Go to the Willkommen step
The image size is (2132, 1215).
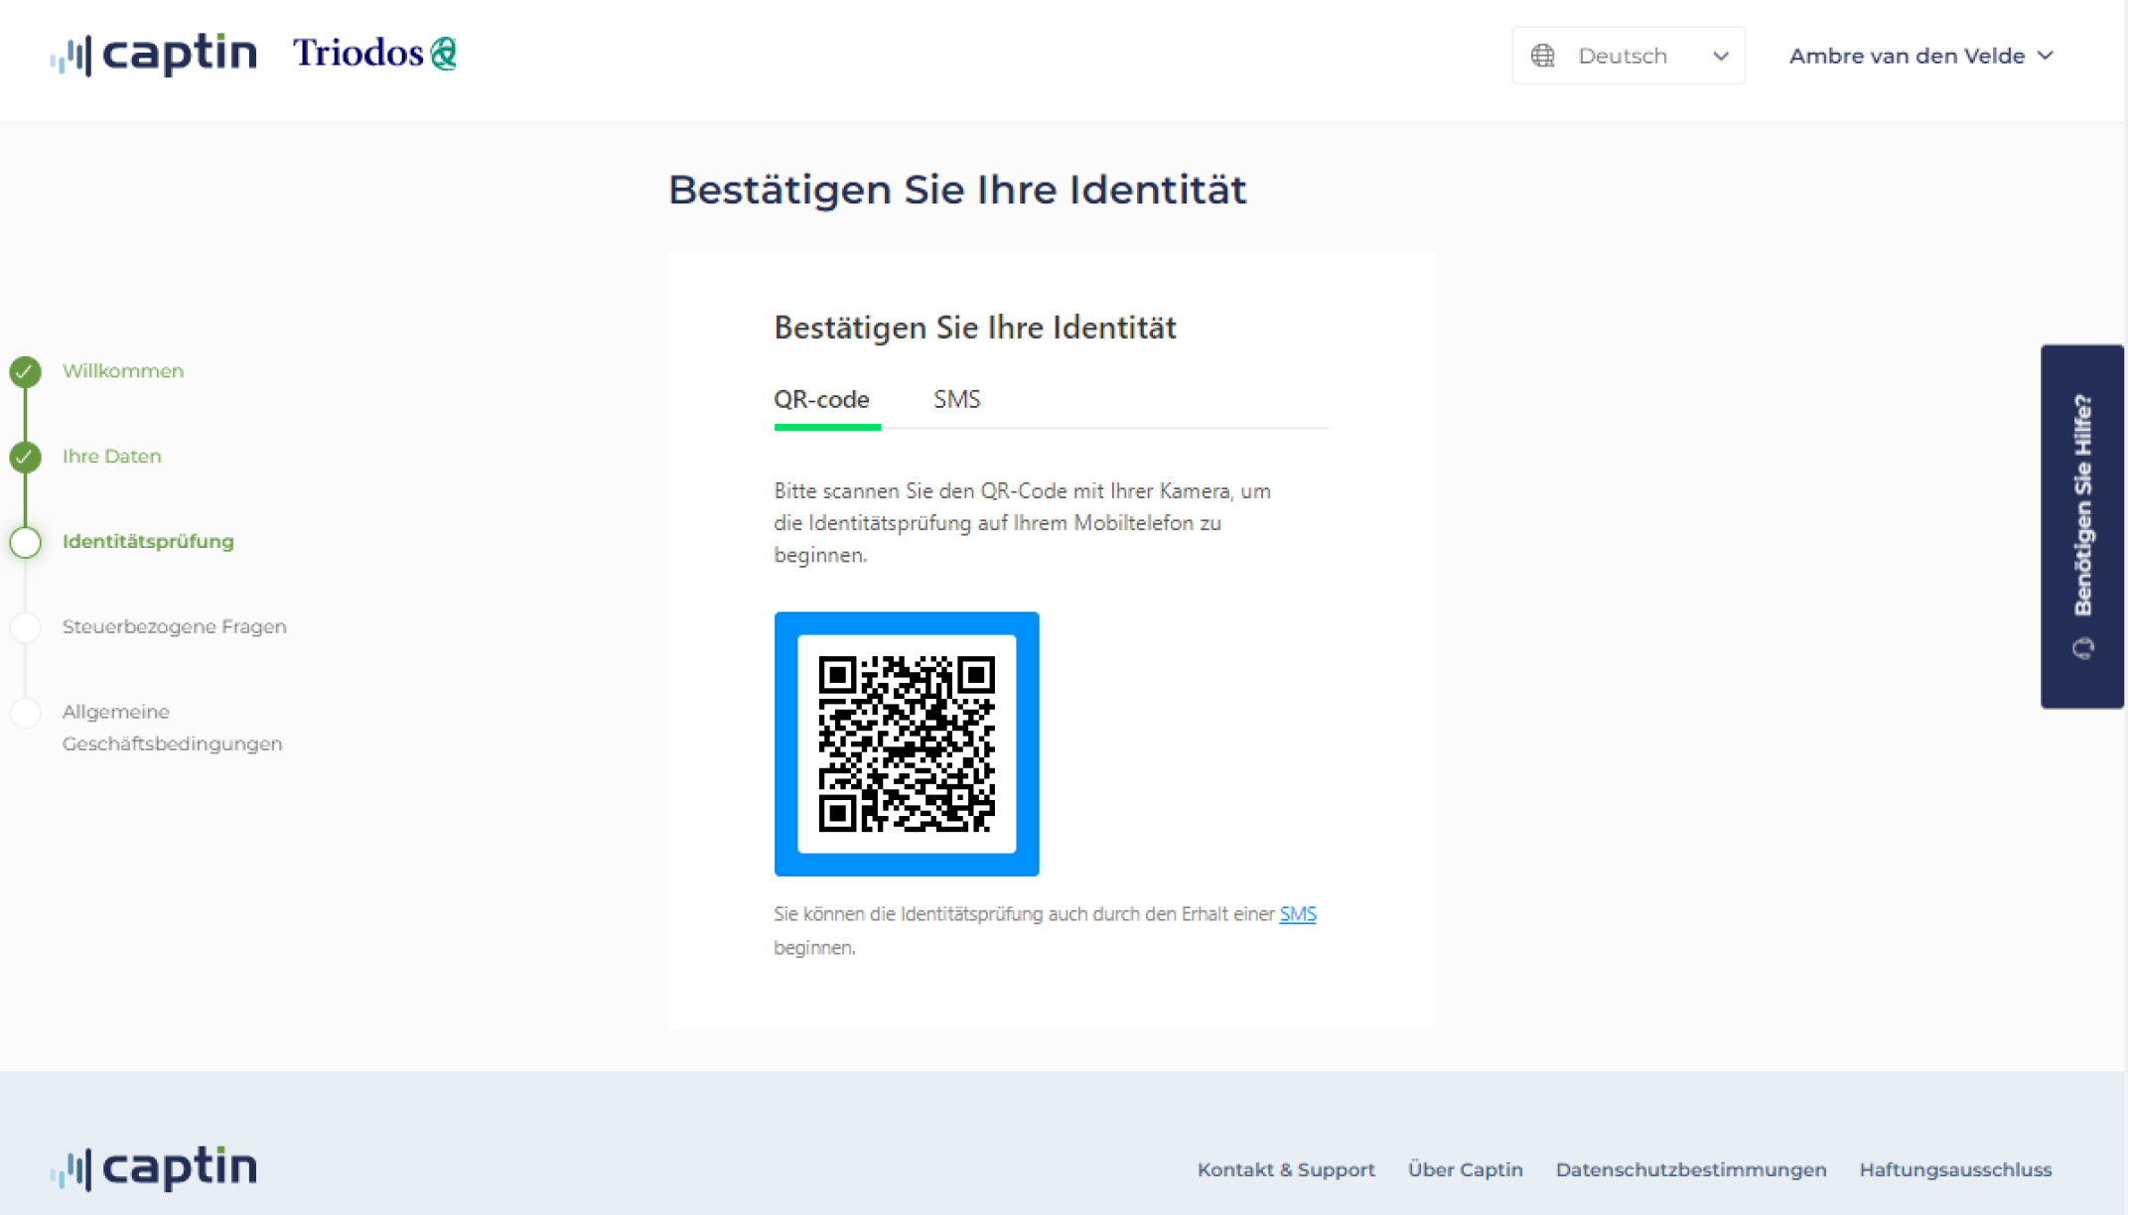tap(123, 371)
